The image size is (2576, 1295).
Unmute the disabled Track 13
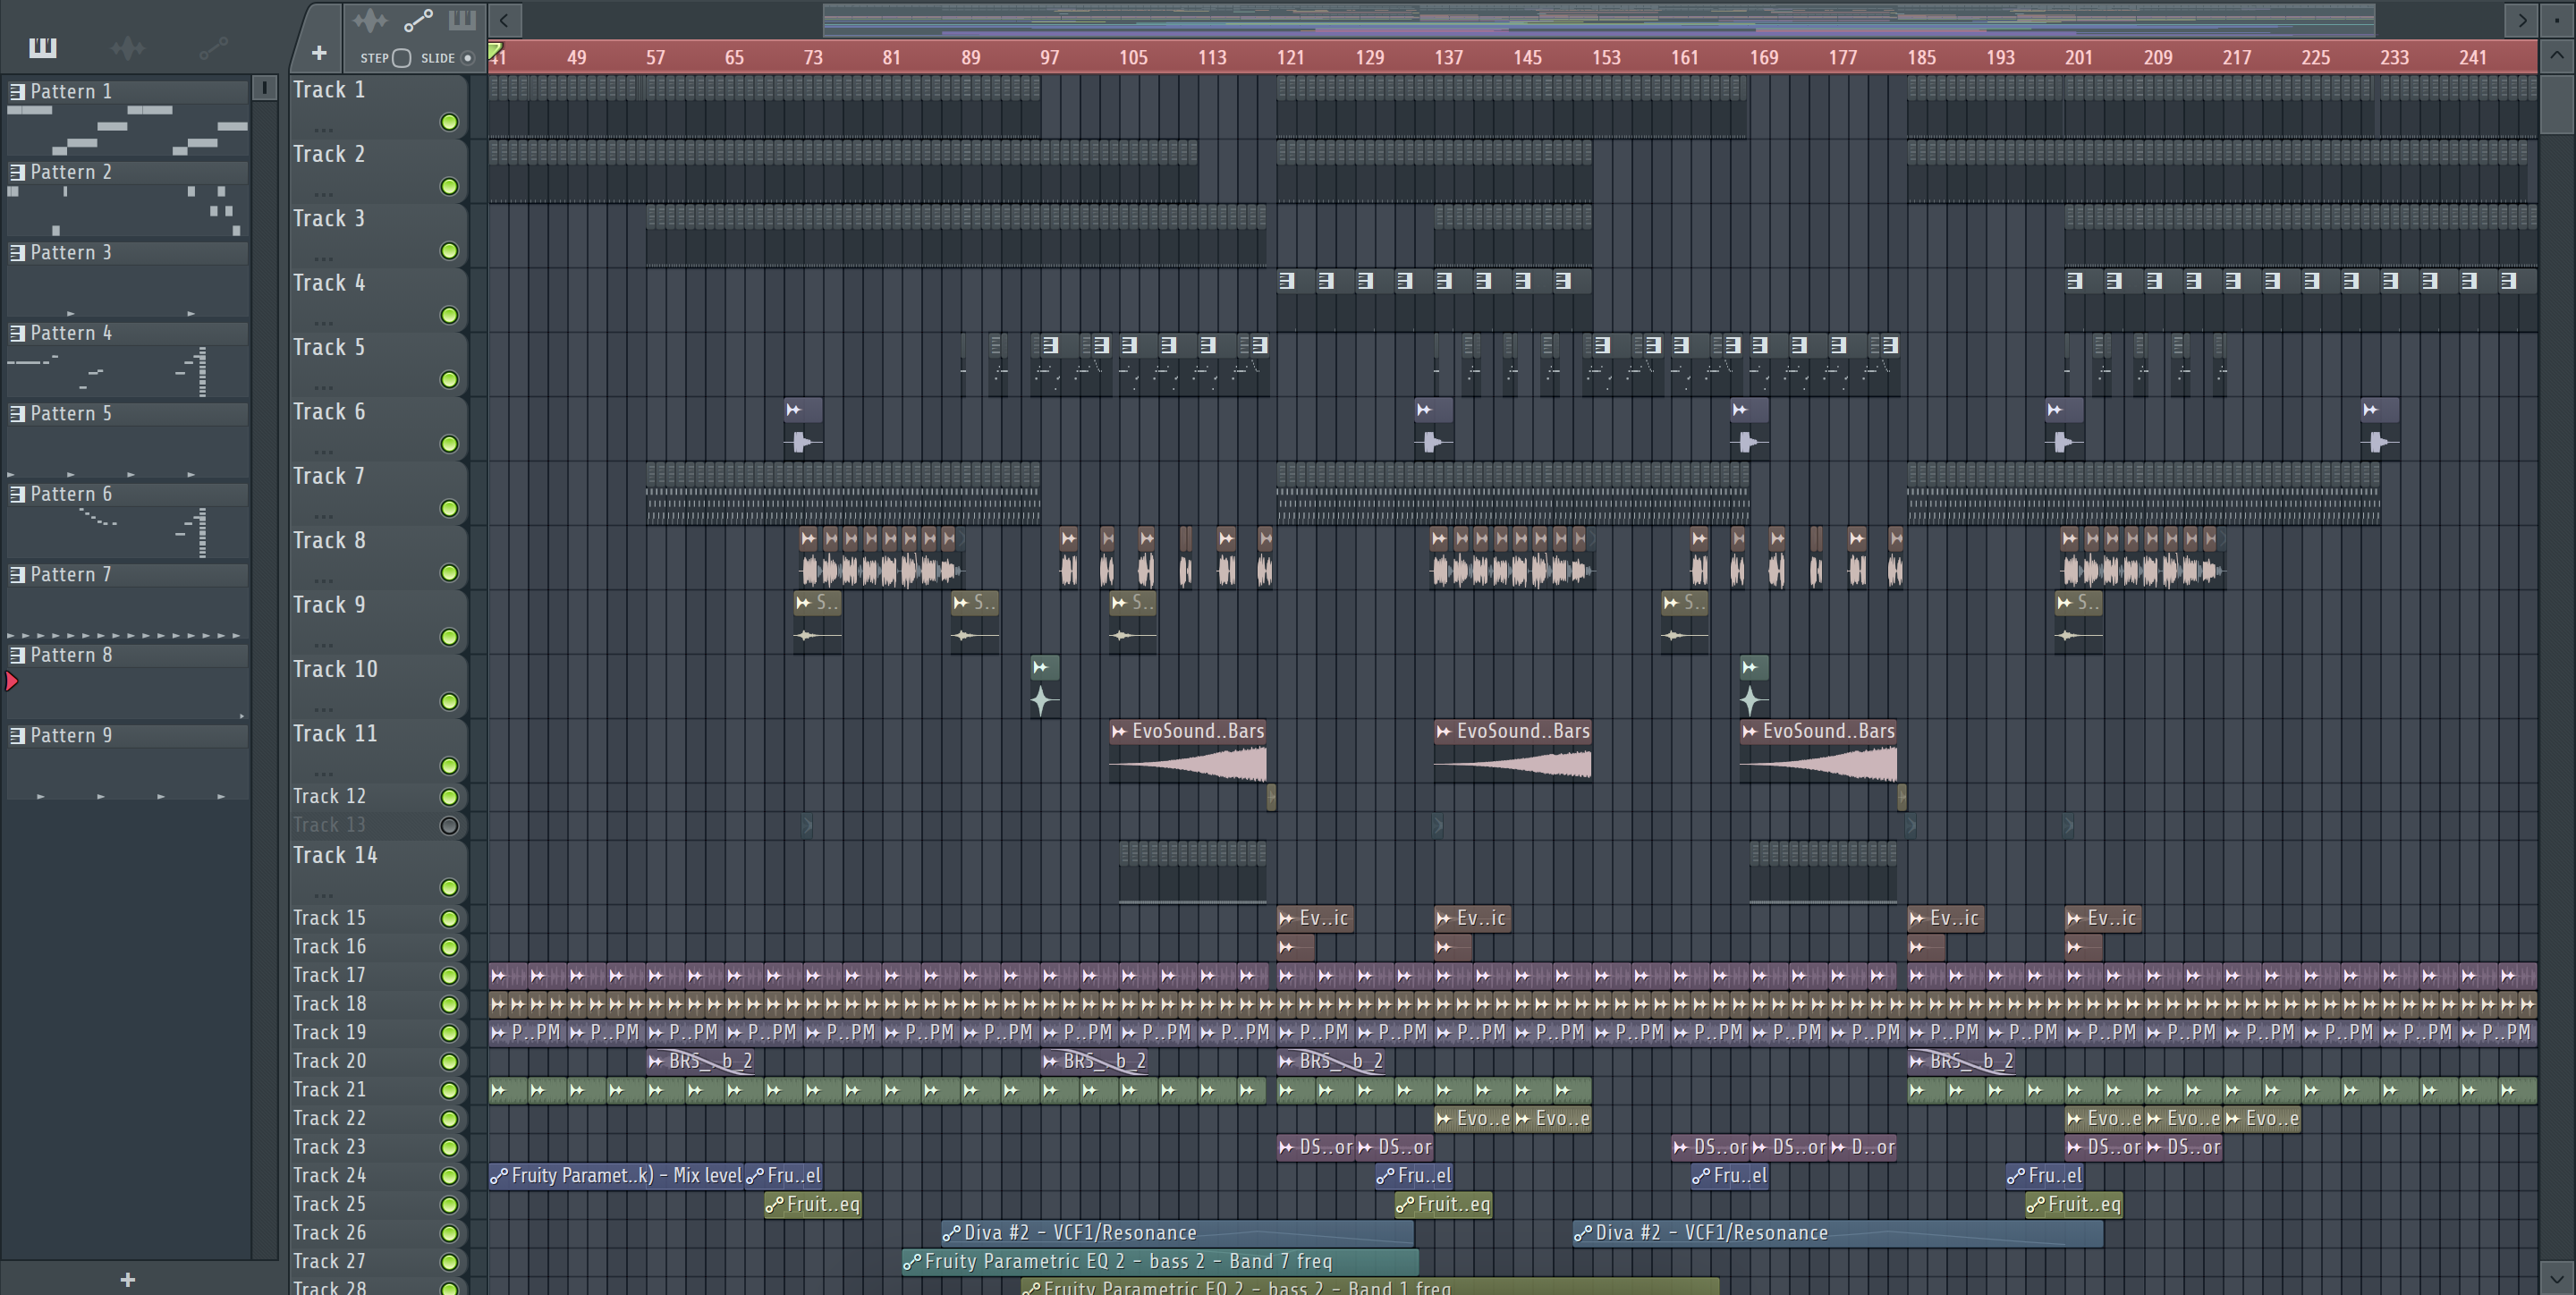[449, 826]
